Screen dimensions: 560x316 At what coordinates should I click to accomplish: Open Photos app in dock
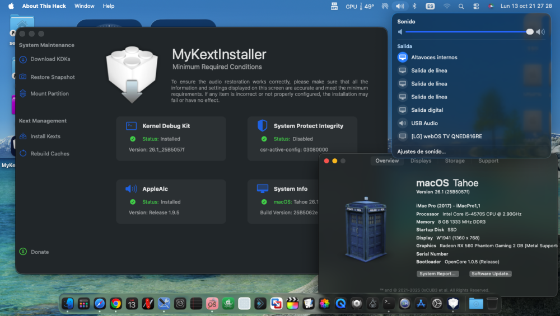click(324, 304)
